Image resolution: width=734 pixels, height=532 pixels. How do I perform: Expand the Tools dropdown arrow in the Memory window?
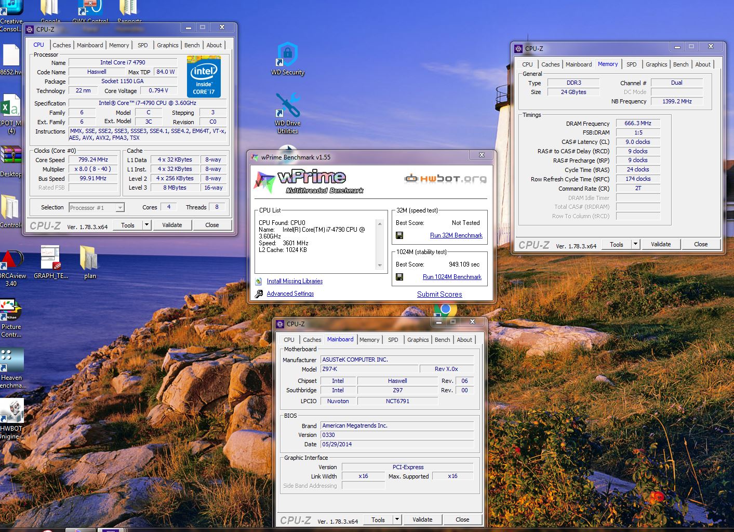click(x=635, y=244)
